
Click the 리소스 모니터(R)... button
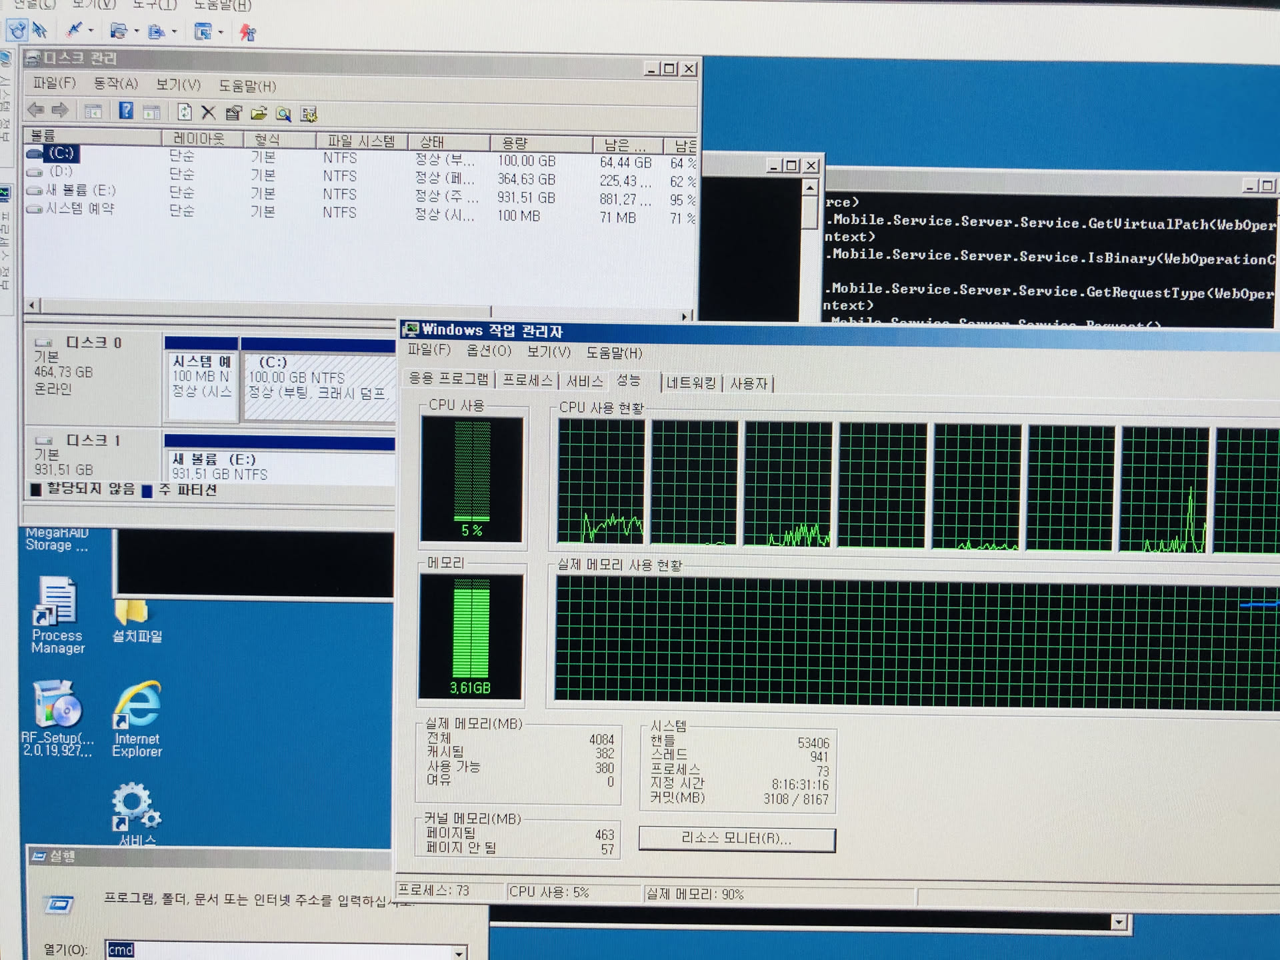click(x=736, y=839)
